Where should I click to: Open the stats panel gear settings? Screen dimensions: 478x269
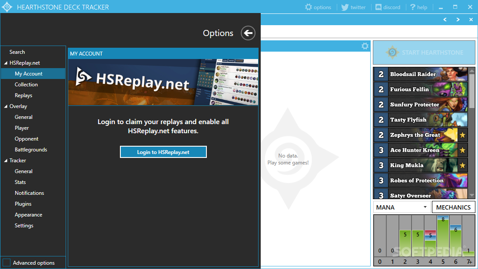[x=365, y=46]
